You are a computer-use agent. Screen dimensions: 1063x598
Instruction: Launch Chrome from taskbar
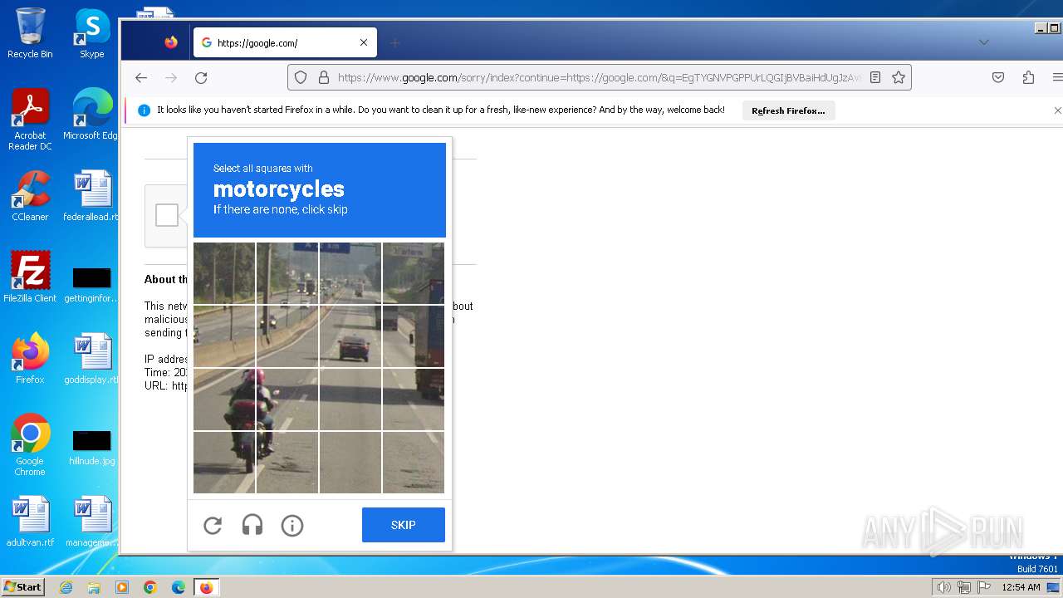click(150, 587)
